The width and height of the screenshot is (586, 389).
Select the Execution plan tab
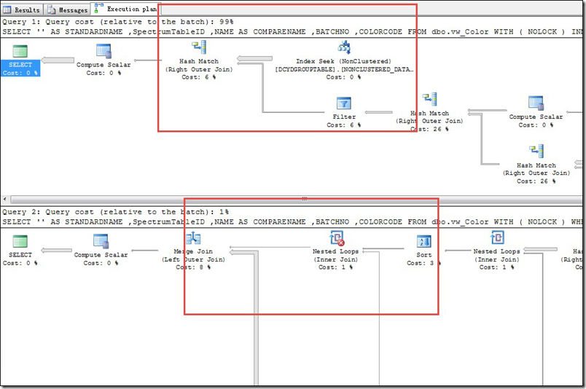click(125, 9)
